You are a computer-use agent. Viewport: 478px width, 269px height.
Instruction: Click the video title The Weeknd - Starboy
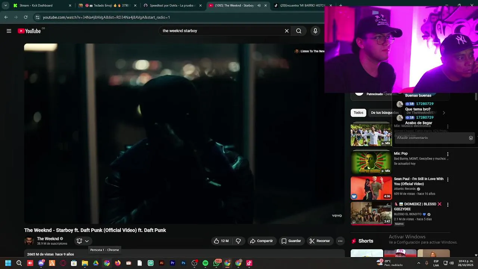click(x=95, y=230)
